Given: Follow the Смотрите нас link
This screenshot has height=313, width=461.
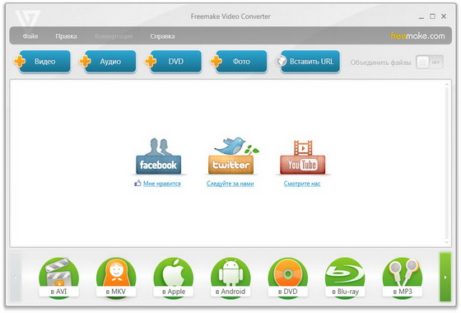Looking at the screenshot, I should [302, 184].
